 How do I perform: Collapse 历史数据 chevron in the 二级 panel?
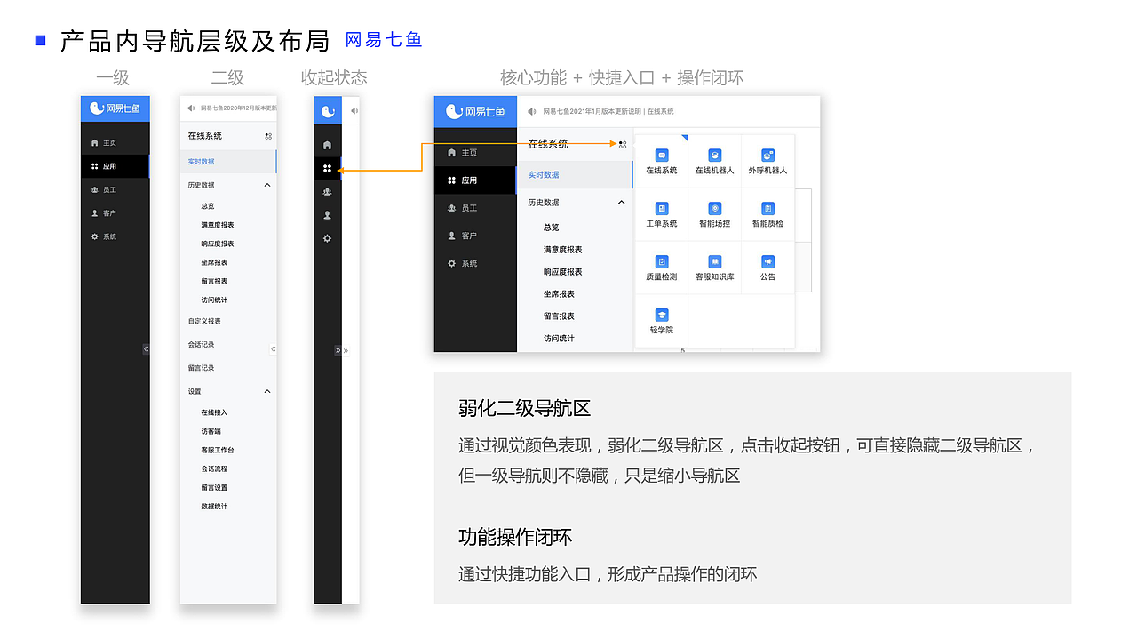[267, 185]
